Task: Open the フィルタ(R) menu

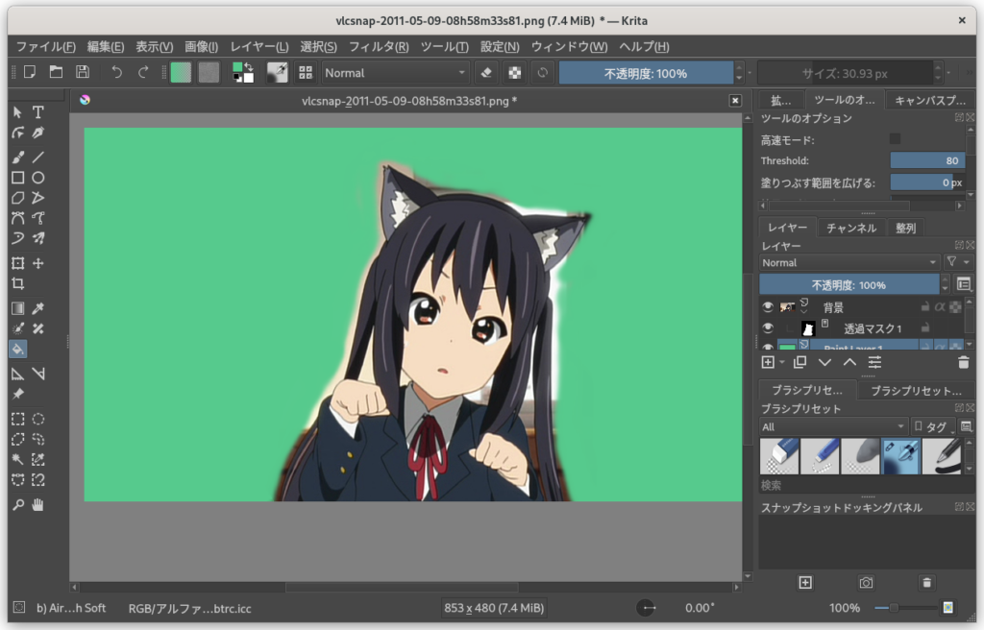Action: (379, 46)
